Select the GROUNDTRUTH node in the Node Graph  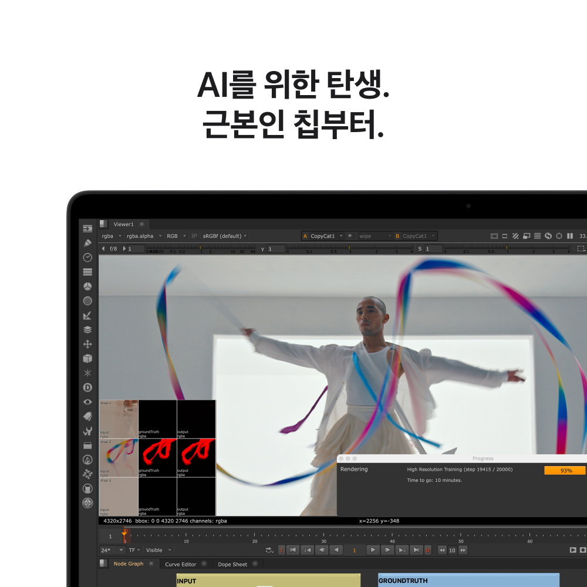[x=468, y=581]
